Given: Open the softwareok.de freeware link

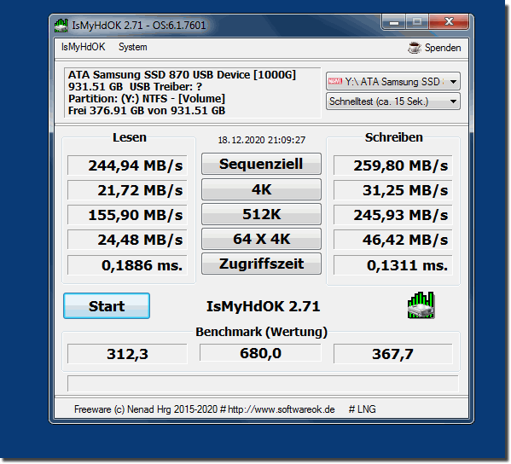Looking at the screenshot, I should [282, 409].
